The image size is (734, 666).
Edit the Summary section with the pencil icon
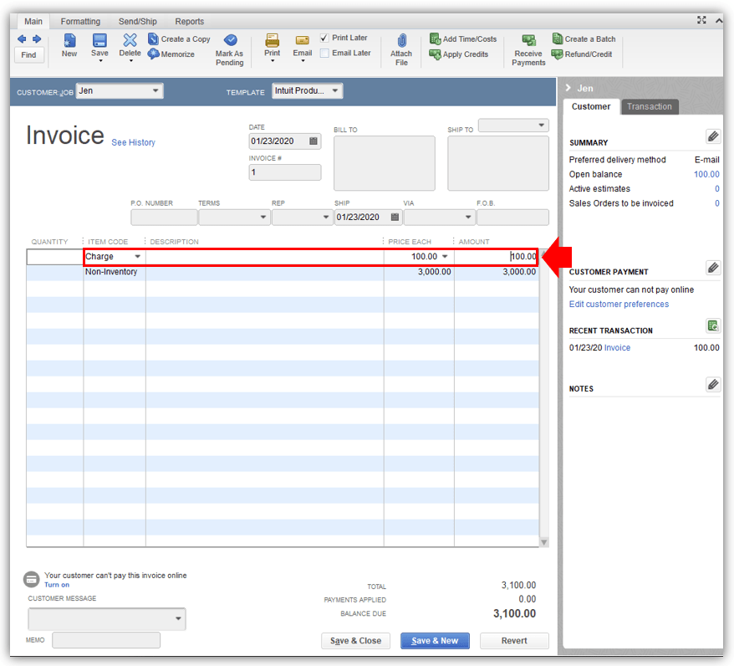[713, 136]
